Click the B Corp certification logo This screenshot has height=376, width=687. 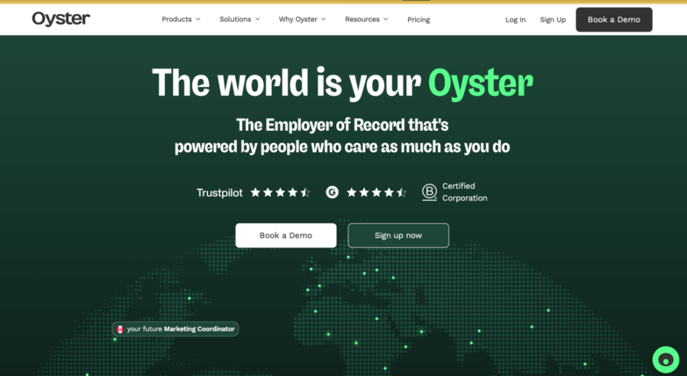pos(429,192)
